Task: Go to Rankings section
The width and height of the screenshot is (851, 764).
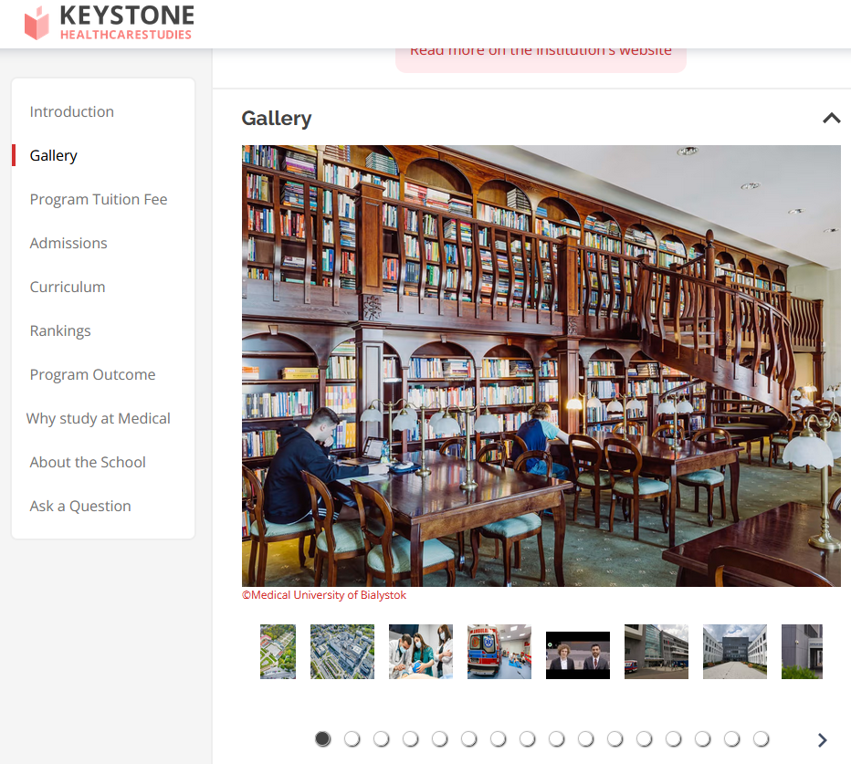Action: pos(60,330)
